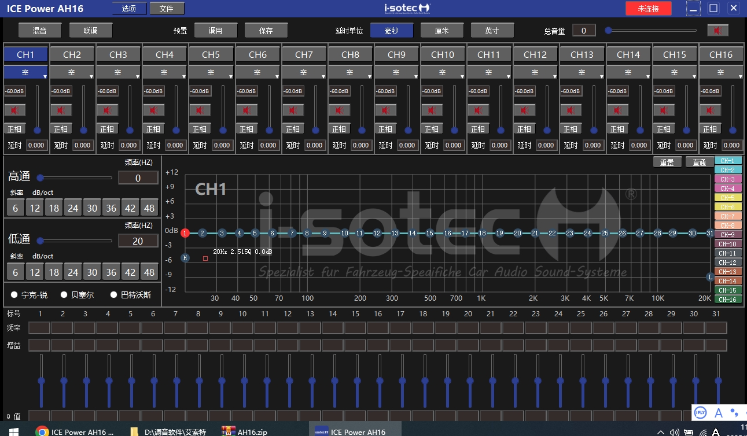This screenshot has width=747, height=436.
Task: Expand the CH8 source dropdown
Action: [x=350, y=73]
